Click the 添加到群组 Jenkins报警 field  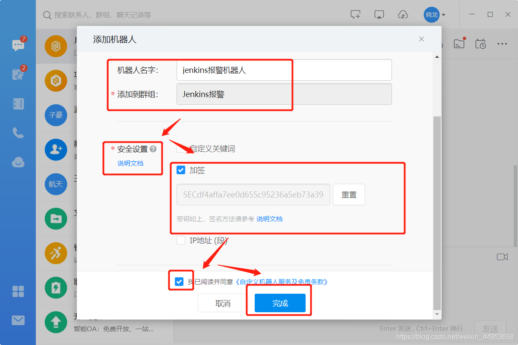[284, 94]
